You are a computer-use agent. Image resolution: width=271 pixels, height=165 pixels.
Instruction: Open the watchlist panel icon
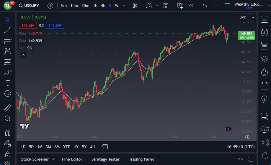click(264, 19)
